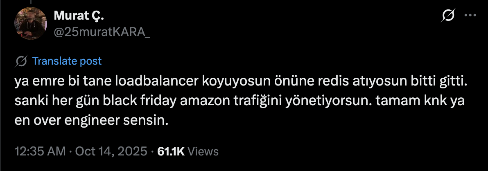488x171 pixels.
Task: Click the 12:35 AM timestamp
Action: [40, 151]
